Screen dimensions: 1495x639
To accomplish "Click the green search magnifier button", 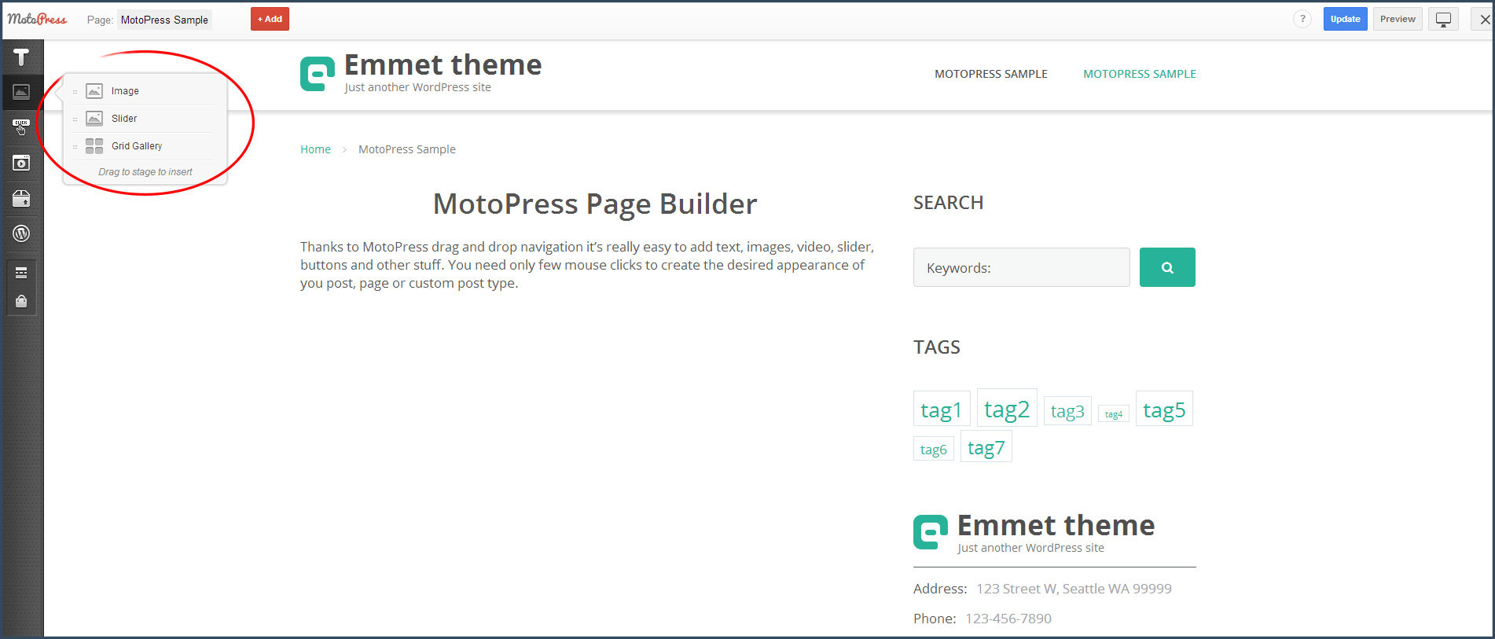I will pos(1167,267).
